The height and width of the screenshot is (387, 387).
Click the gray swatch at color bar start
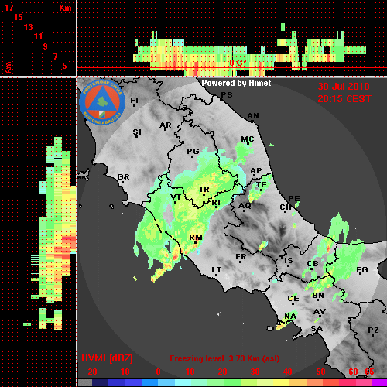85,383
